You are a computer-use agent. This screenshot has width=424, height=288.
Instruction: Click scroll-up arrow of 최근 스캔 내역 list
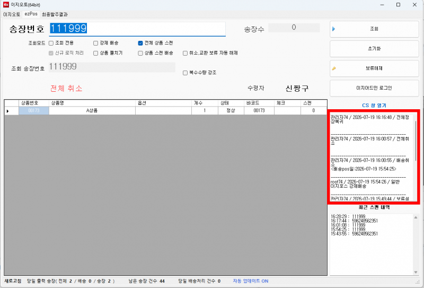[416, 217]
